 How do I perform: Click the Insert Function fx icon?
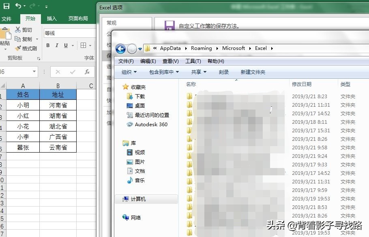coord(87,71)
